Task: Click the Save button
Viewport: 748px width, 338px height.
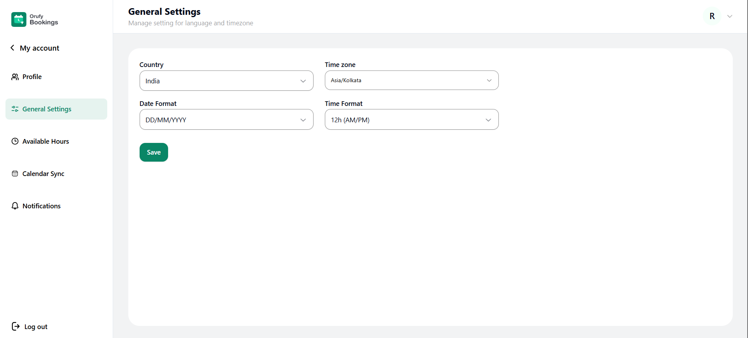Action: coord(154,152)
